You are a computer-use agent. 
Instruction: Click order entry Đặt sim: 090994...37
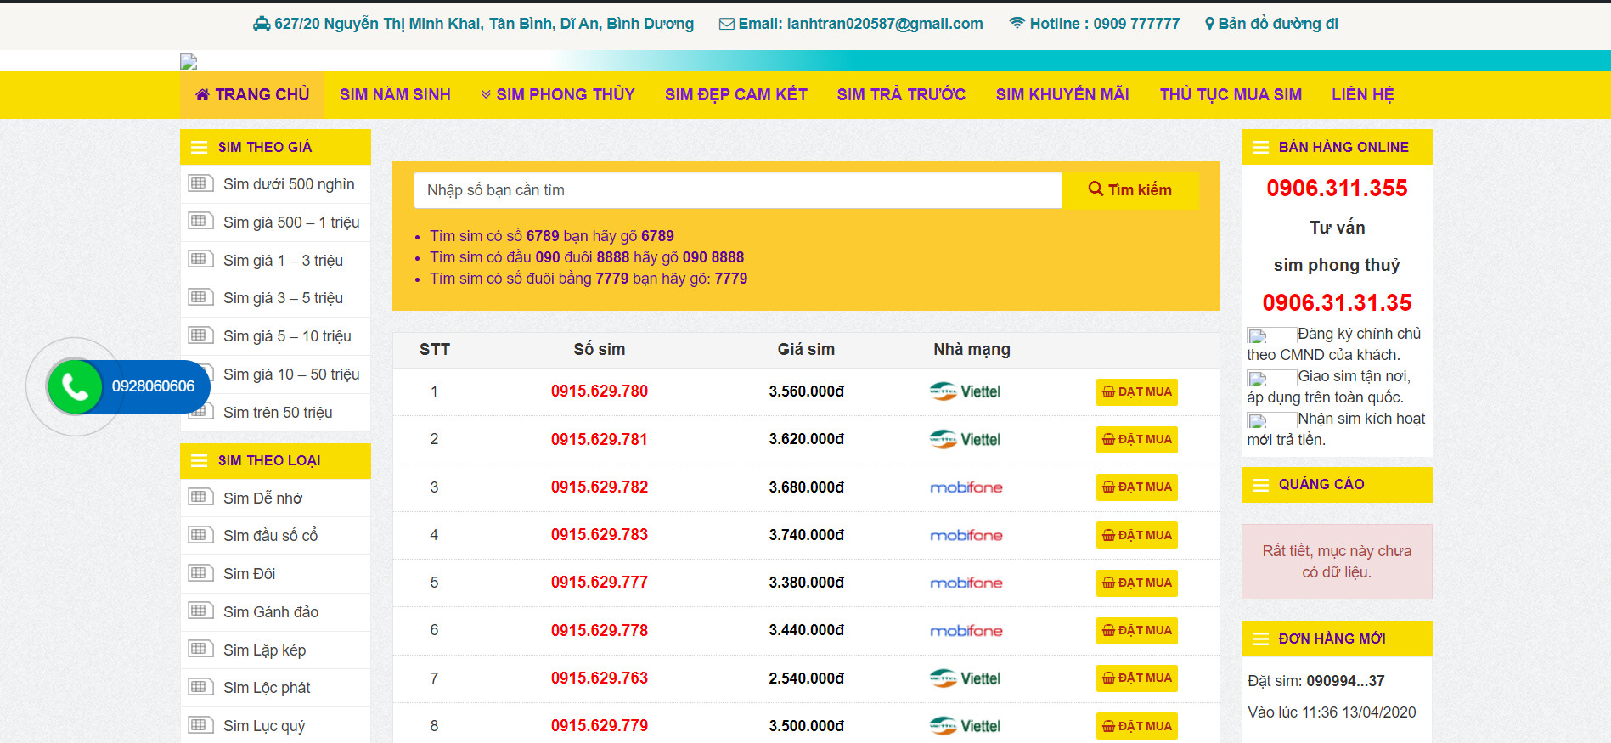pyautogui.click(x=1315, y=681)
